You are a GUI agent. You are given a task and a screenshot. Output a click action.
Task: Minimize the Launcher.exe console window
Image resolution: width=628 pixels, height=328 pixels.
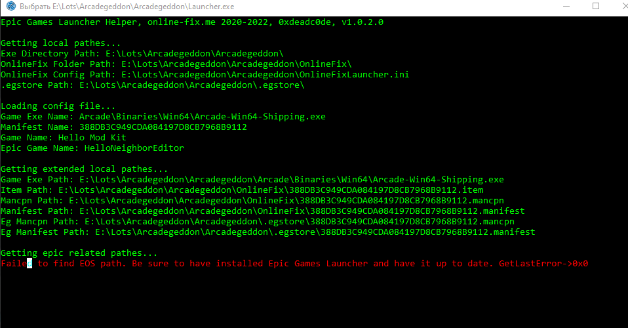pos(566,7)
